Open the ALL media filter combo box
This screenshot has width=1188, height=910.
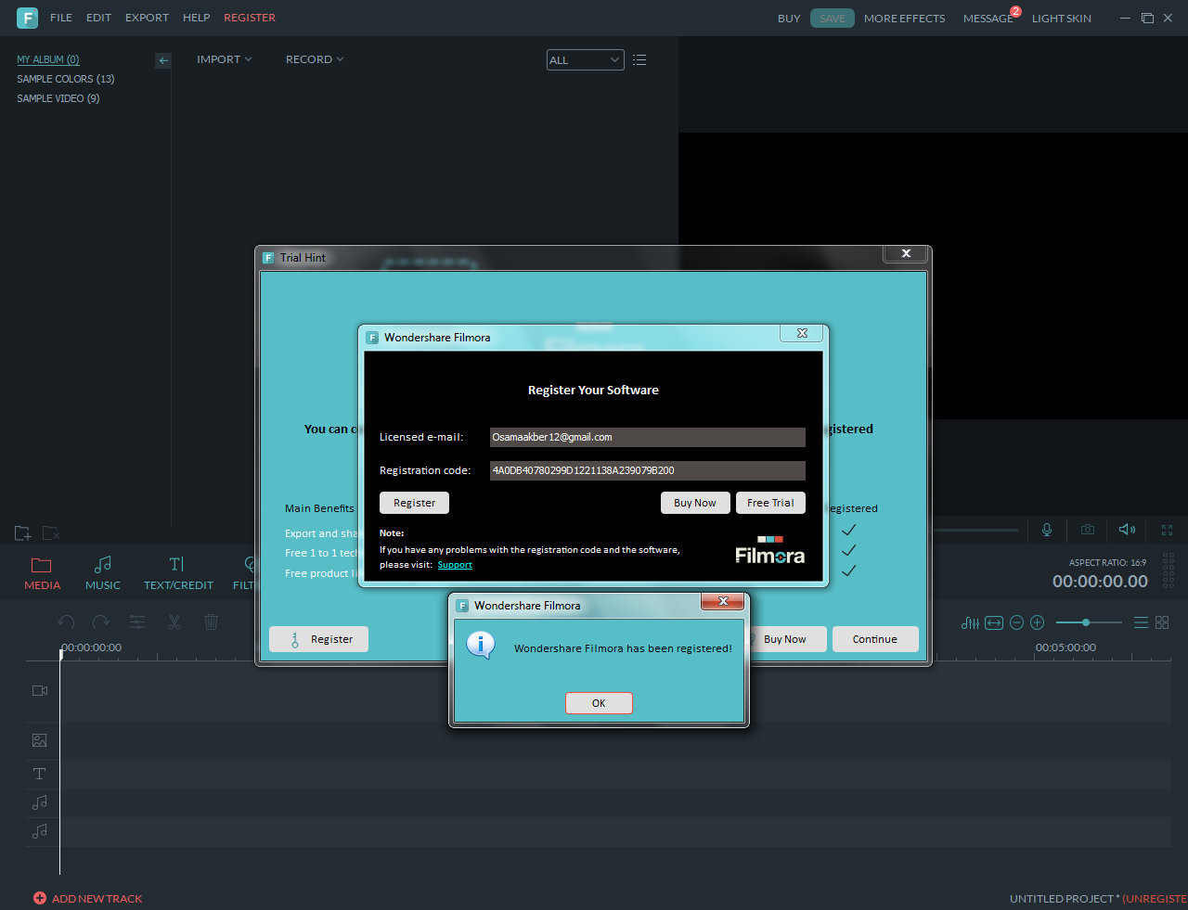click(586, 60)
